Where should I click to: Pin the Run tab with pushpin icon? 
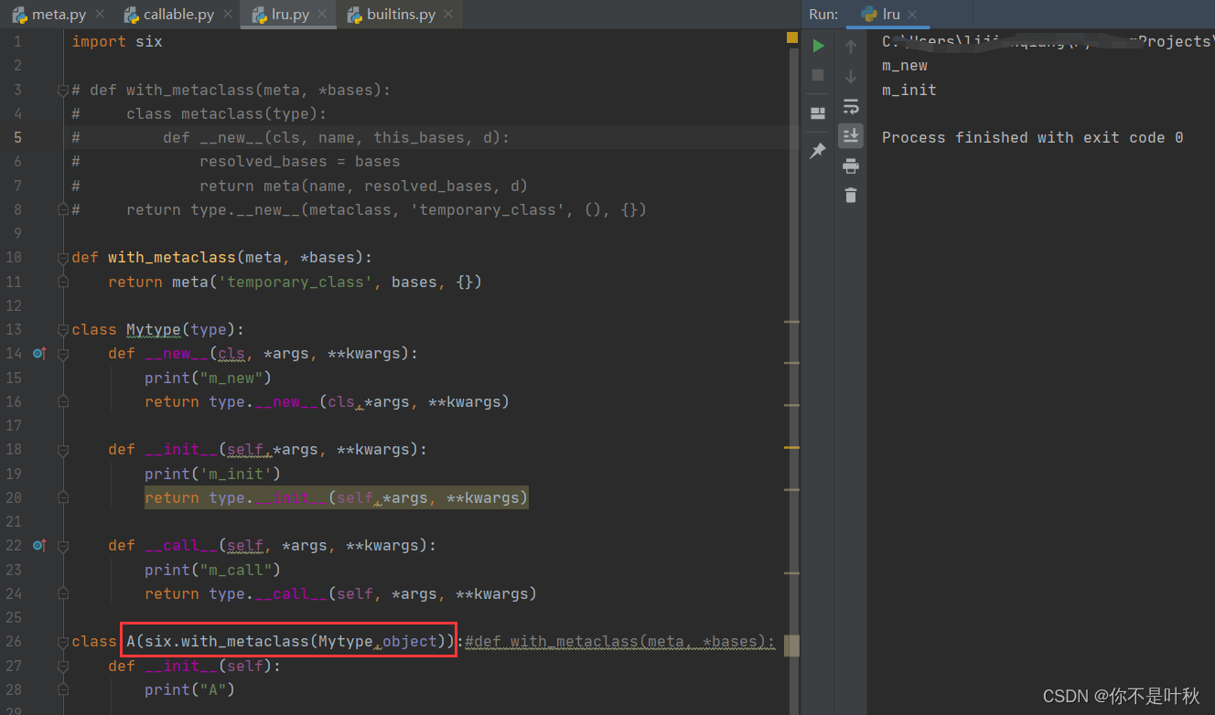(x=818, y=151)
